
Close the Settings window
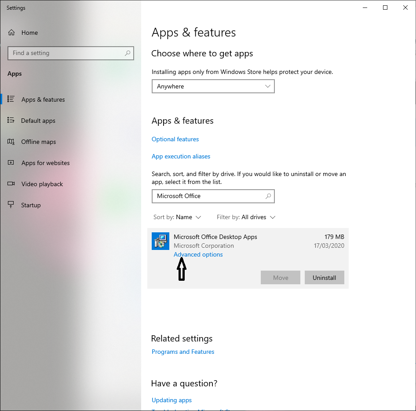coord(405,7)
